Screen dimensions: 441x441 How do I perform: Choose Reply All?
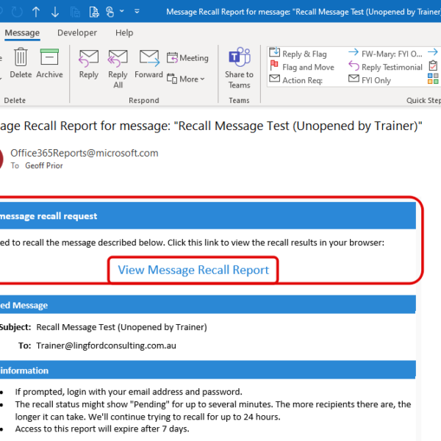[118, 69]
